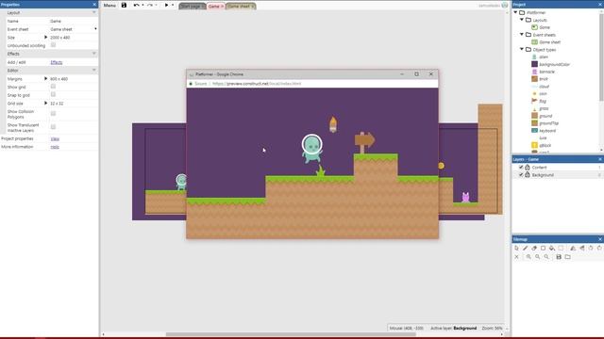Screen dimensions: 604x339
Task: Select the coin object type
Action: (543, 94)
